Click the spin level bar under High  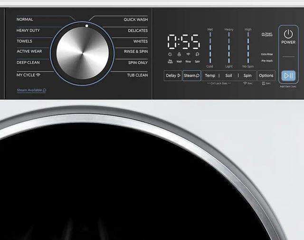248,47
